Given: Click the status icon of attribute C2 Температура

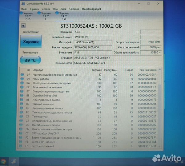Looking at the screenshot, I should click(x=21, y=117).
